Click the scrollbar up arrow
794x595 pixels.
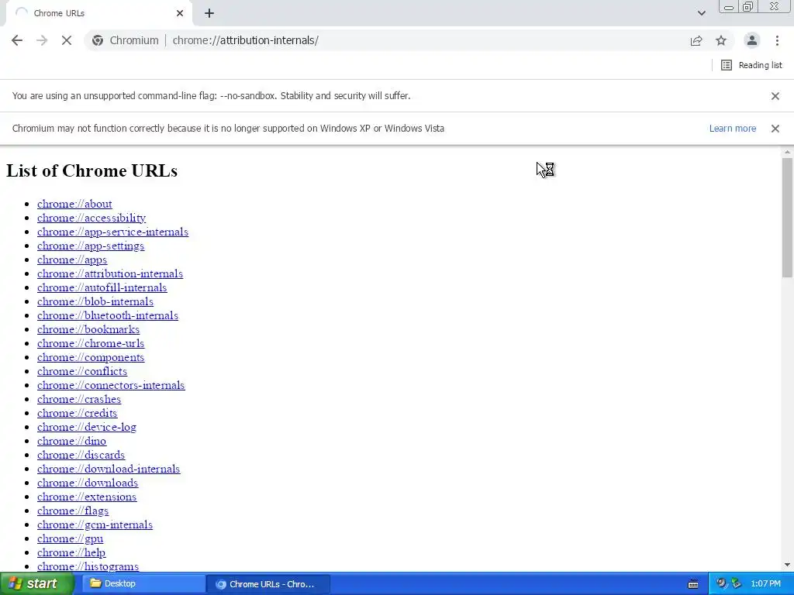[787, 152]
